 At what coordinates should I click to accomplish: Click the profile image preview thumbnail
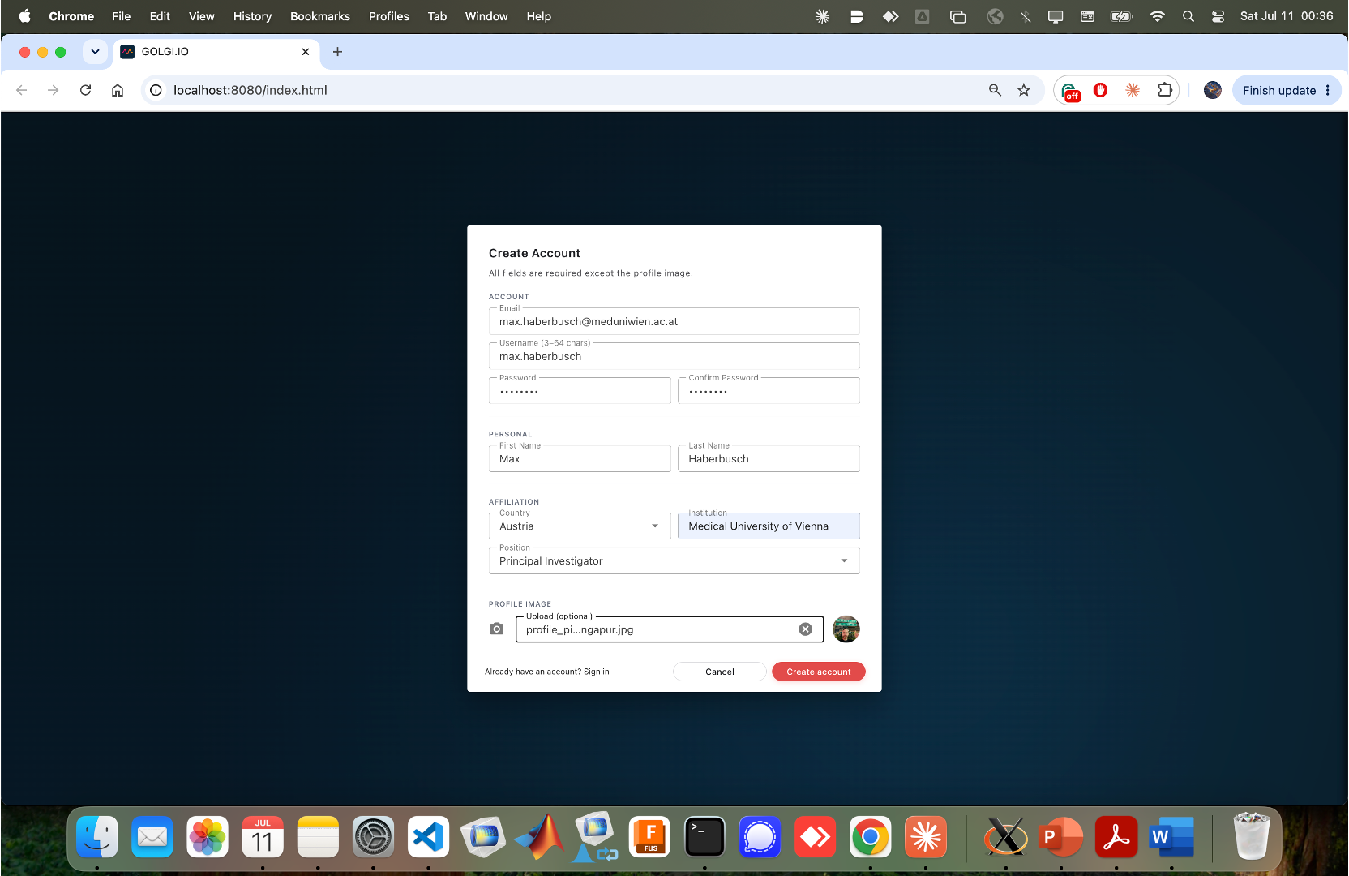(x=846, y=629)
